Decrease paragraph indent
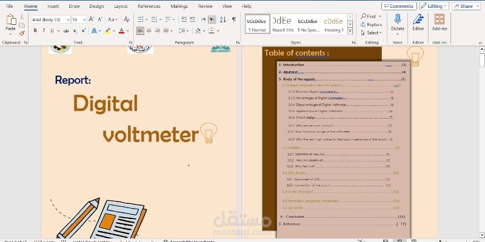The height and width of the screenshot is (242, 485). (184, 19)
